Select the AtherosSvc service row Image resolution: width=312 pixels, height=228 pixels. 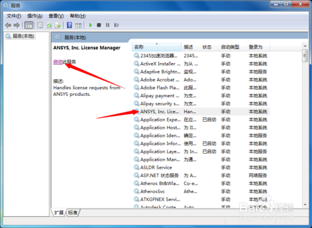(201, 191)
